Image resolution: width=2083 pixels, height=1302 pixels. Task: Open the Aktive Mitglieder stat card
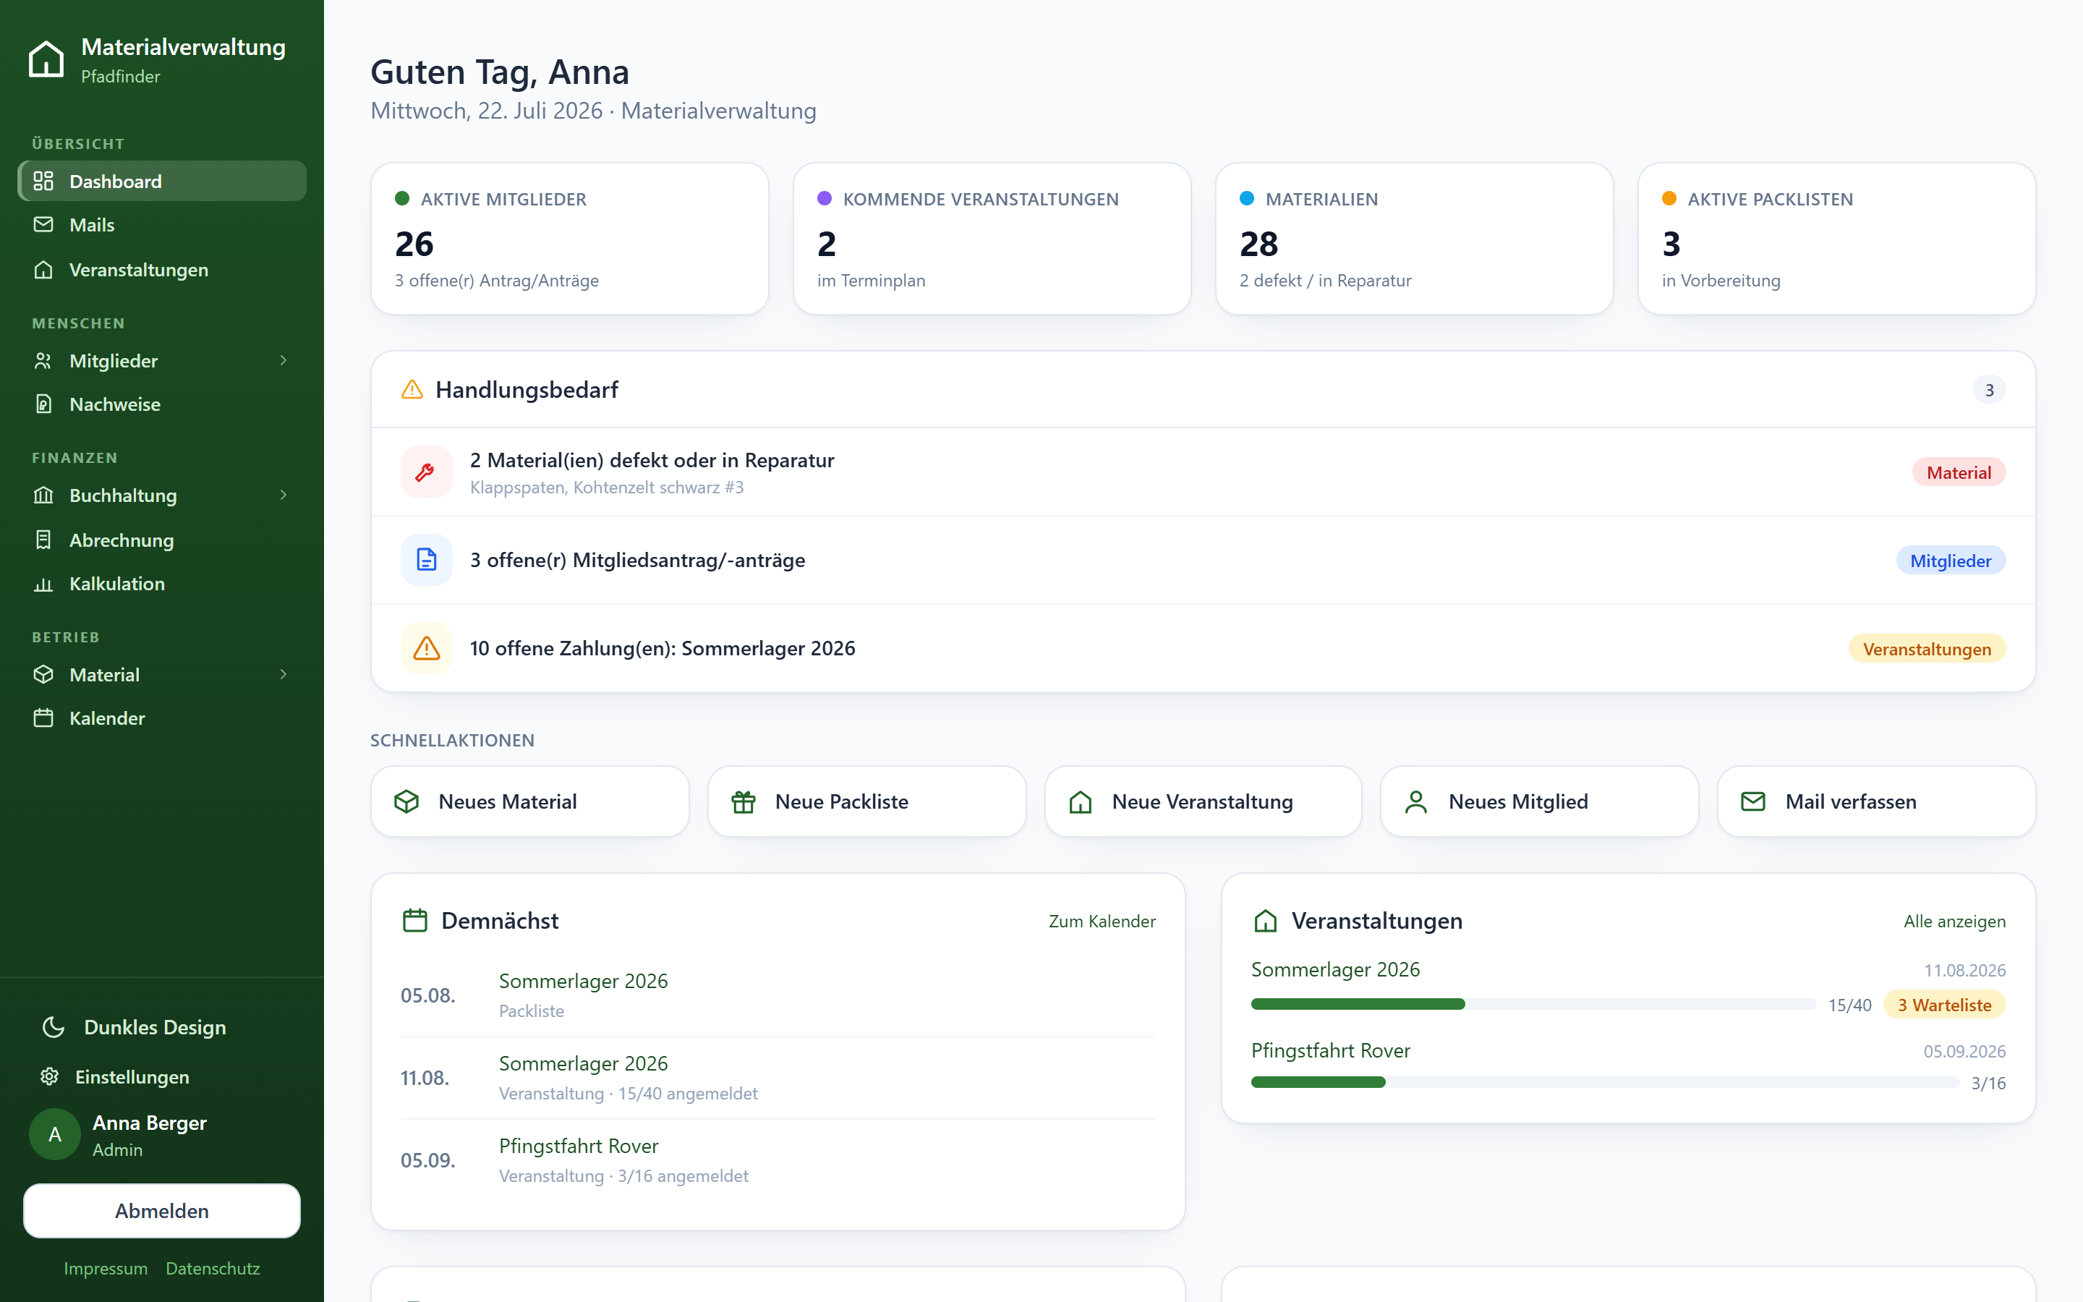pos(570,239)
